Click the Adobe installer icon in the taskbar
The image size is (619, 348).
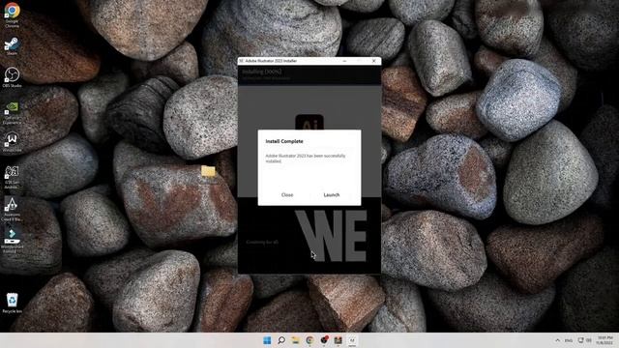click(352, 340)
